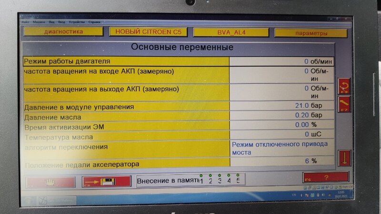
Task: Click the параметры button
Action: point(311,33)
